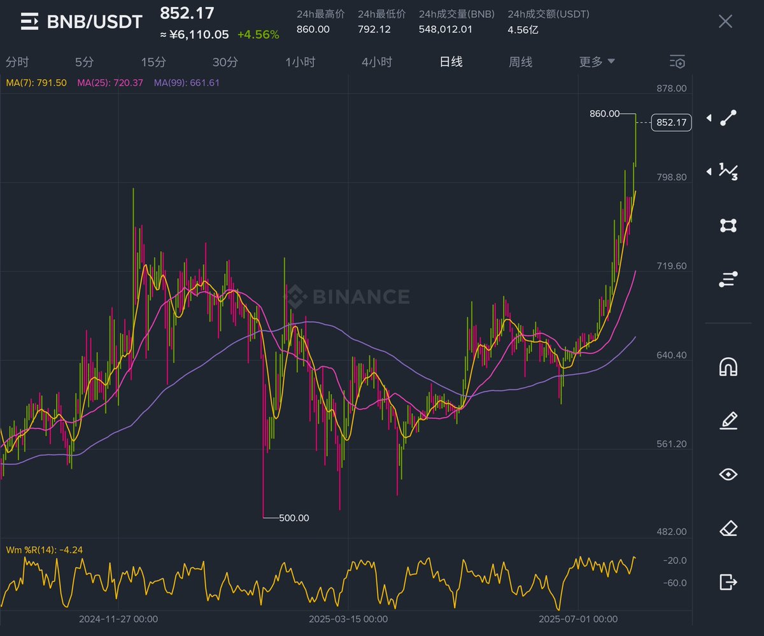The height and width of the screenshot is (636, 764).
Task: Open the trading pair list menu icon
Action: (29, 22)
